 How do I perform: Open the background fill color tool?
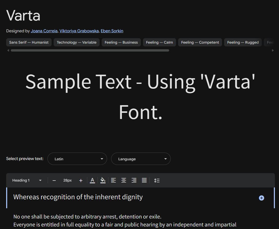(103, 180)
